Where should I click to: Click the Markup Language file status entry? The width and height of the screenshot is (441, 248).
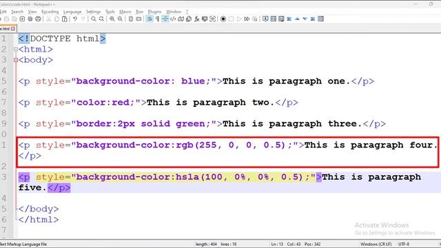(x=23, y=244)
